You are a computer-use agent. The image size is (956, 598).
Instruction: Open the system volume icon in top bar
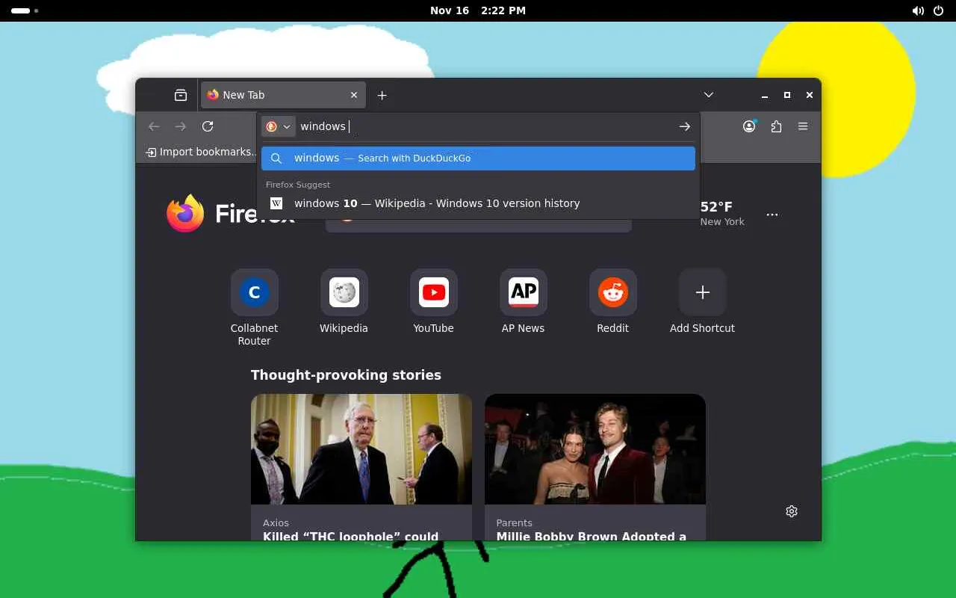(x=918, y=10)
